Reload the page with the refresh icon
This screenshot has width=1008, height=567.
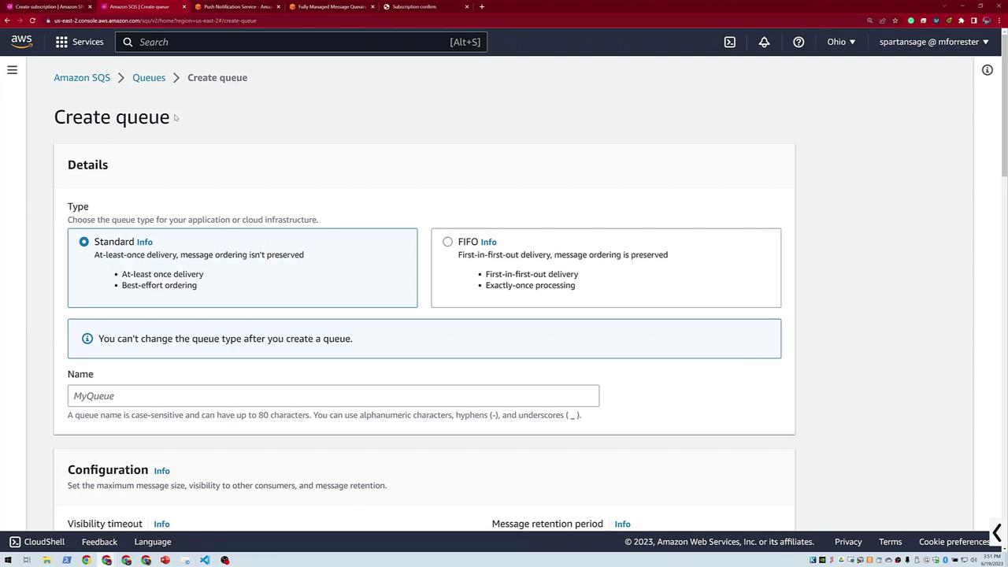(32, 20)
